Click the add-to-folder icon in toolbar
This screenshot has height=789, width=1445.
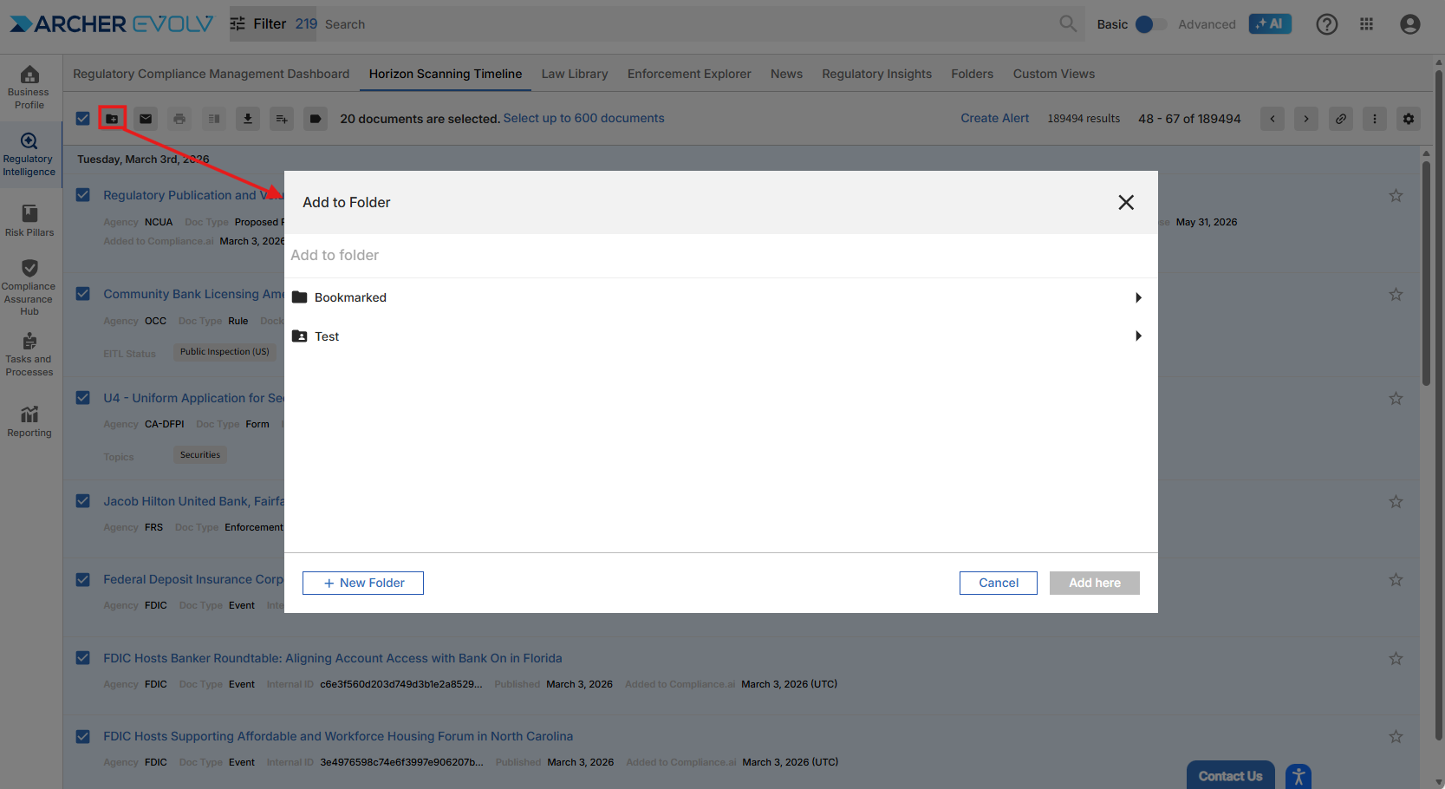[x=112, y=119]
